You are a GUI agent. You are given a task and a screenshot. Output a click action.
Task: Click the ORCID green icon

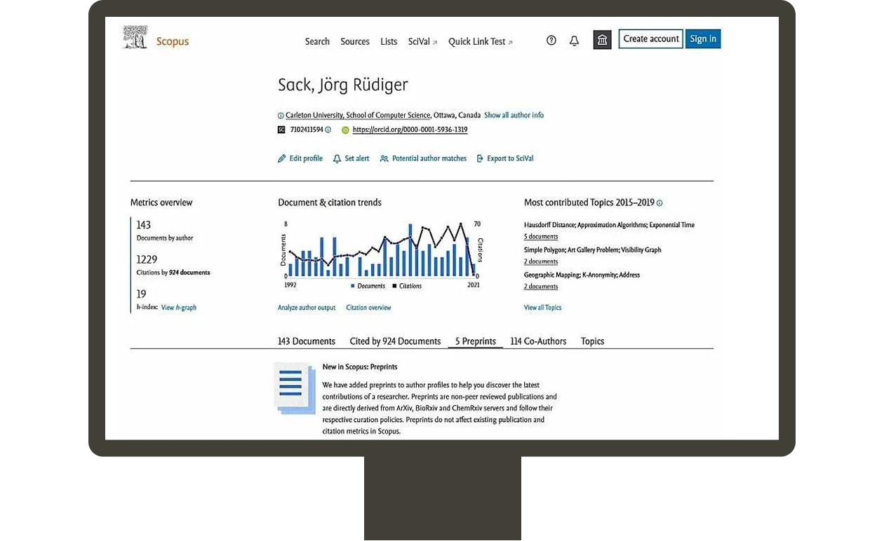pyautogui.click(x=345, y=130)
